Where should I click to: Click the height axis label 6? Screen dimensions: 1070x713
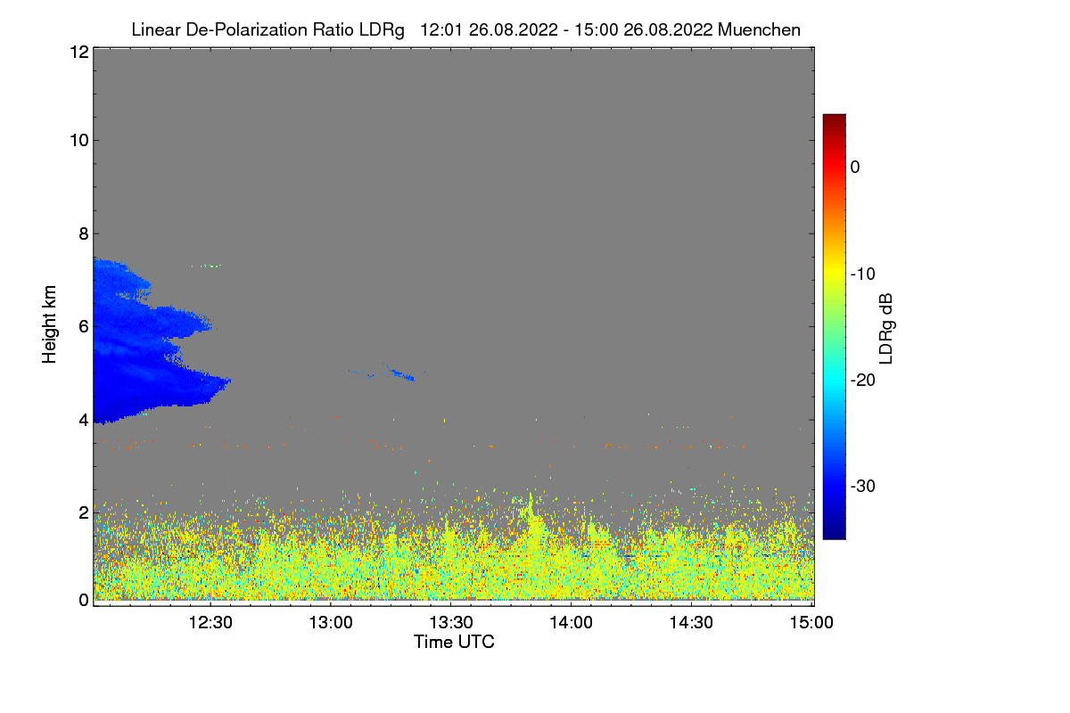coord(83,326)
